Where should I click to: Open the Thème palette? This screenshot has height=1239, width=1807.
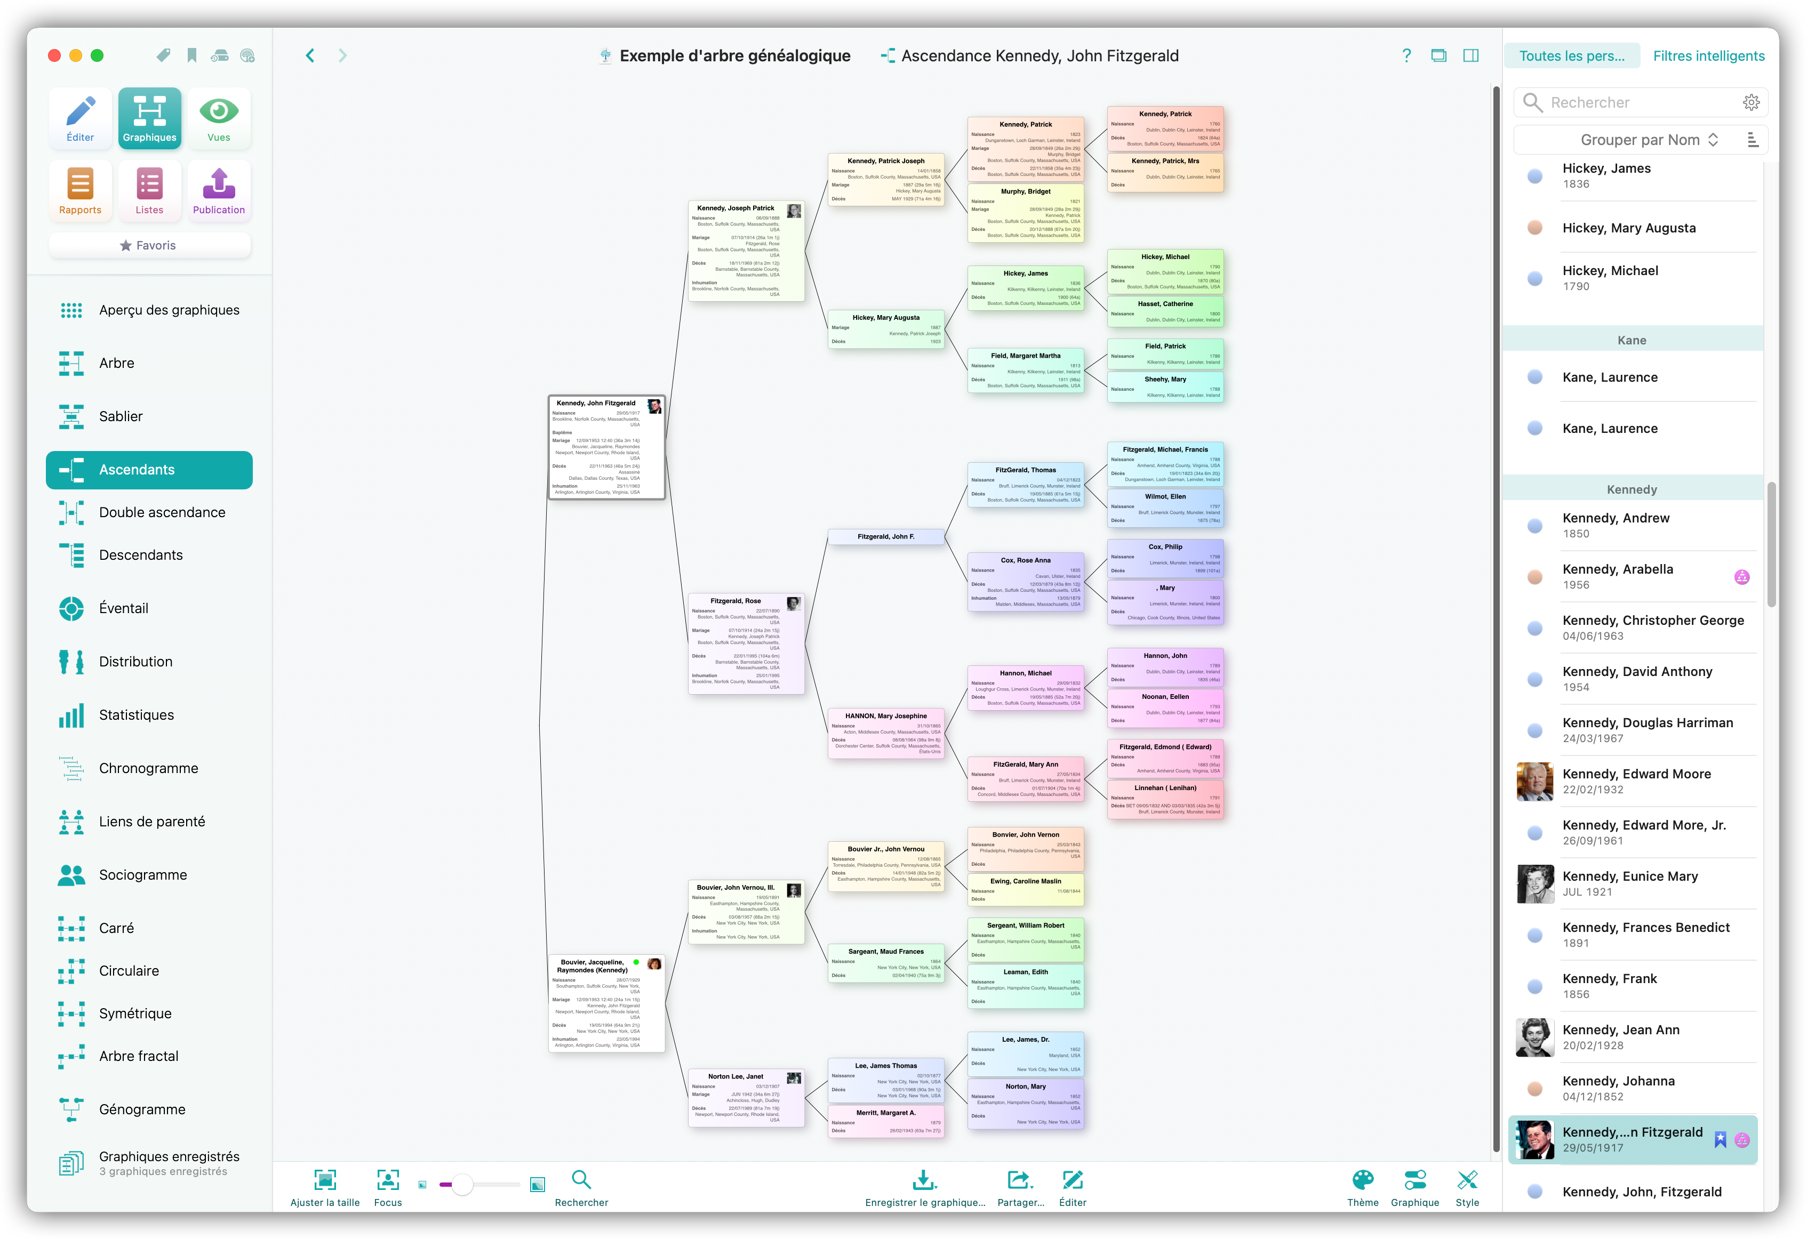[x=1362, y=1187]
